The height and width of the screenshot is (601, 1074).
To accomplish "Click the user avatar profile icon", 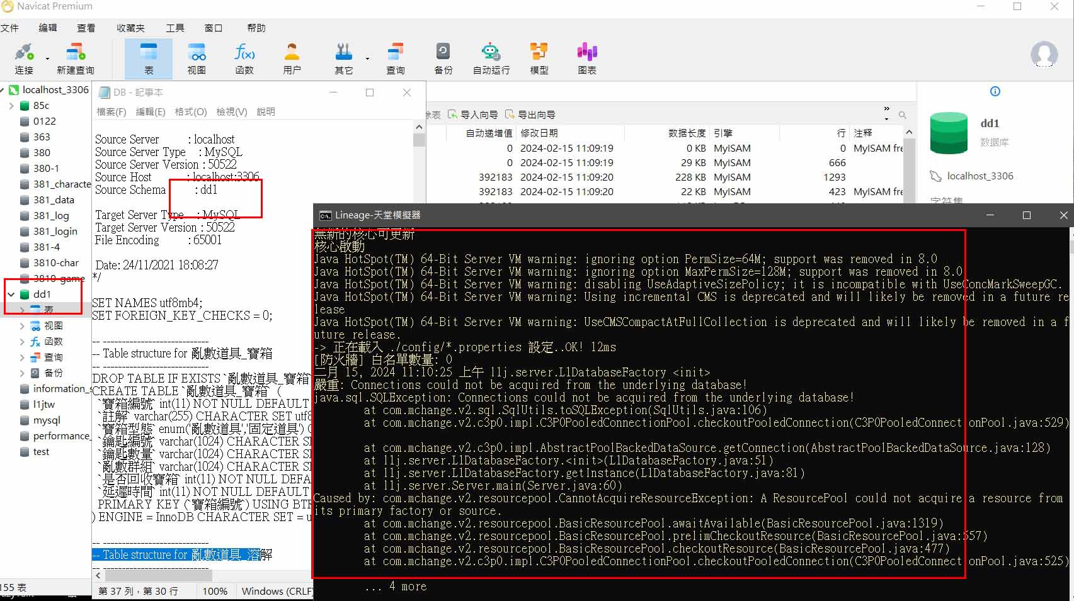I will click(x=1044, y=54).
